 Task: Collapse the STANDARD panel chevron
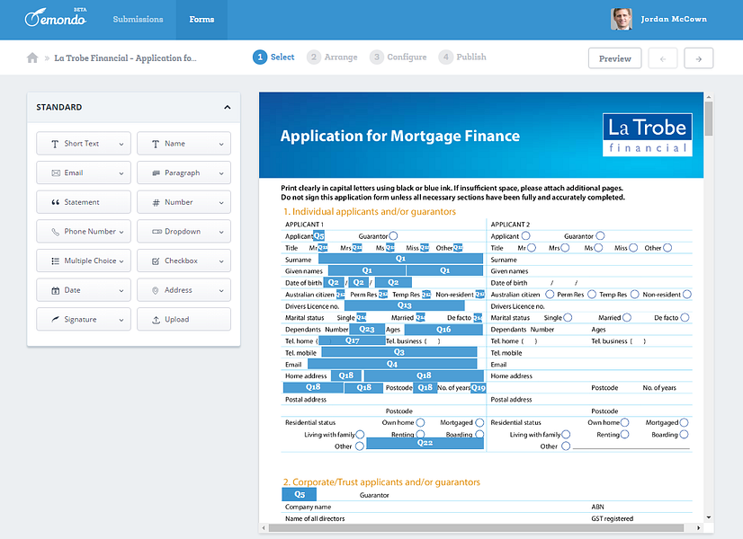click(x=228, y=108)
